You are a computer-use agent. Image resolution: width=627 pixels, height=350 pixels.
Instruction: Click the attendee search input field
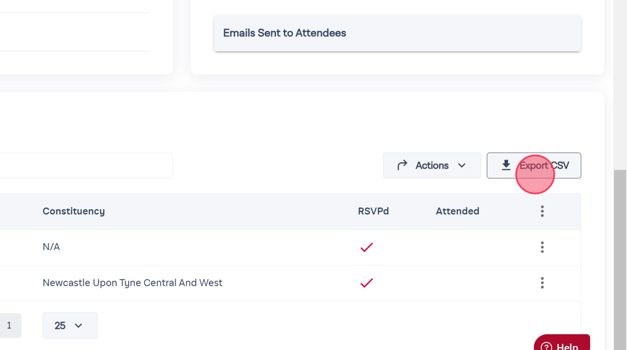tap(84, 165)
